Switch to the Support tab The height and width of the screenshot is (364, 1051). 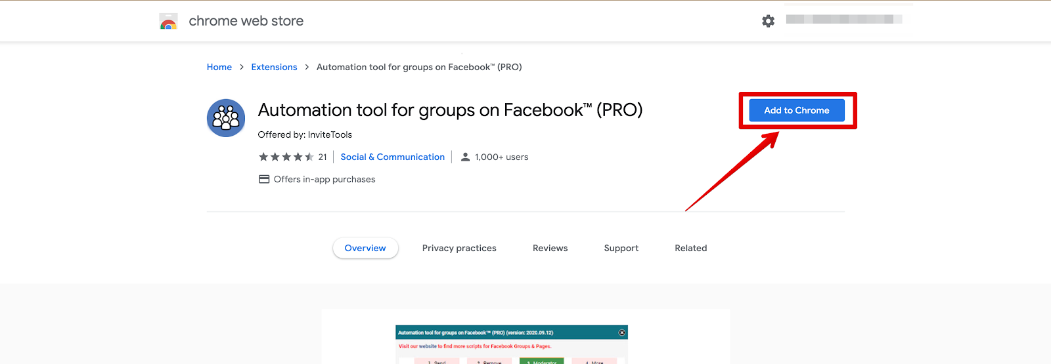tap(621, 248)
